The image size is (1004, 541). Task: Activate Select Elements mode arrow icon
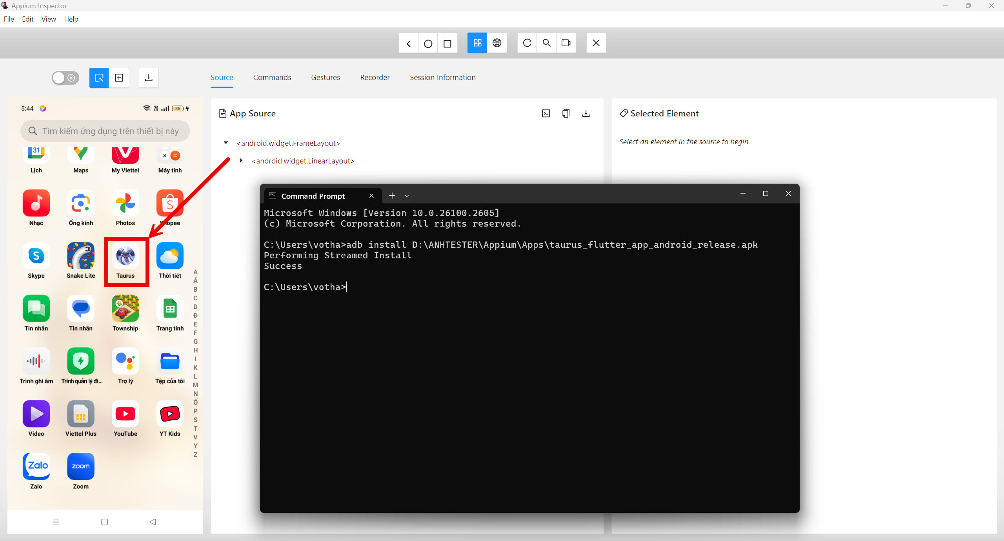click(99, 78)
